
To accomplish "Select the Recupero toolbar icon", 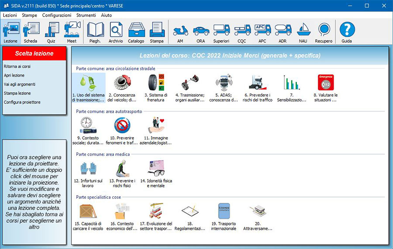I will (324, 32).
